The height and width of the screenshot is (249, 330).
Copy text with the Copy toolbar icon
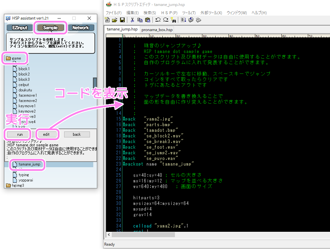[x=140, y=20]
